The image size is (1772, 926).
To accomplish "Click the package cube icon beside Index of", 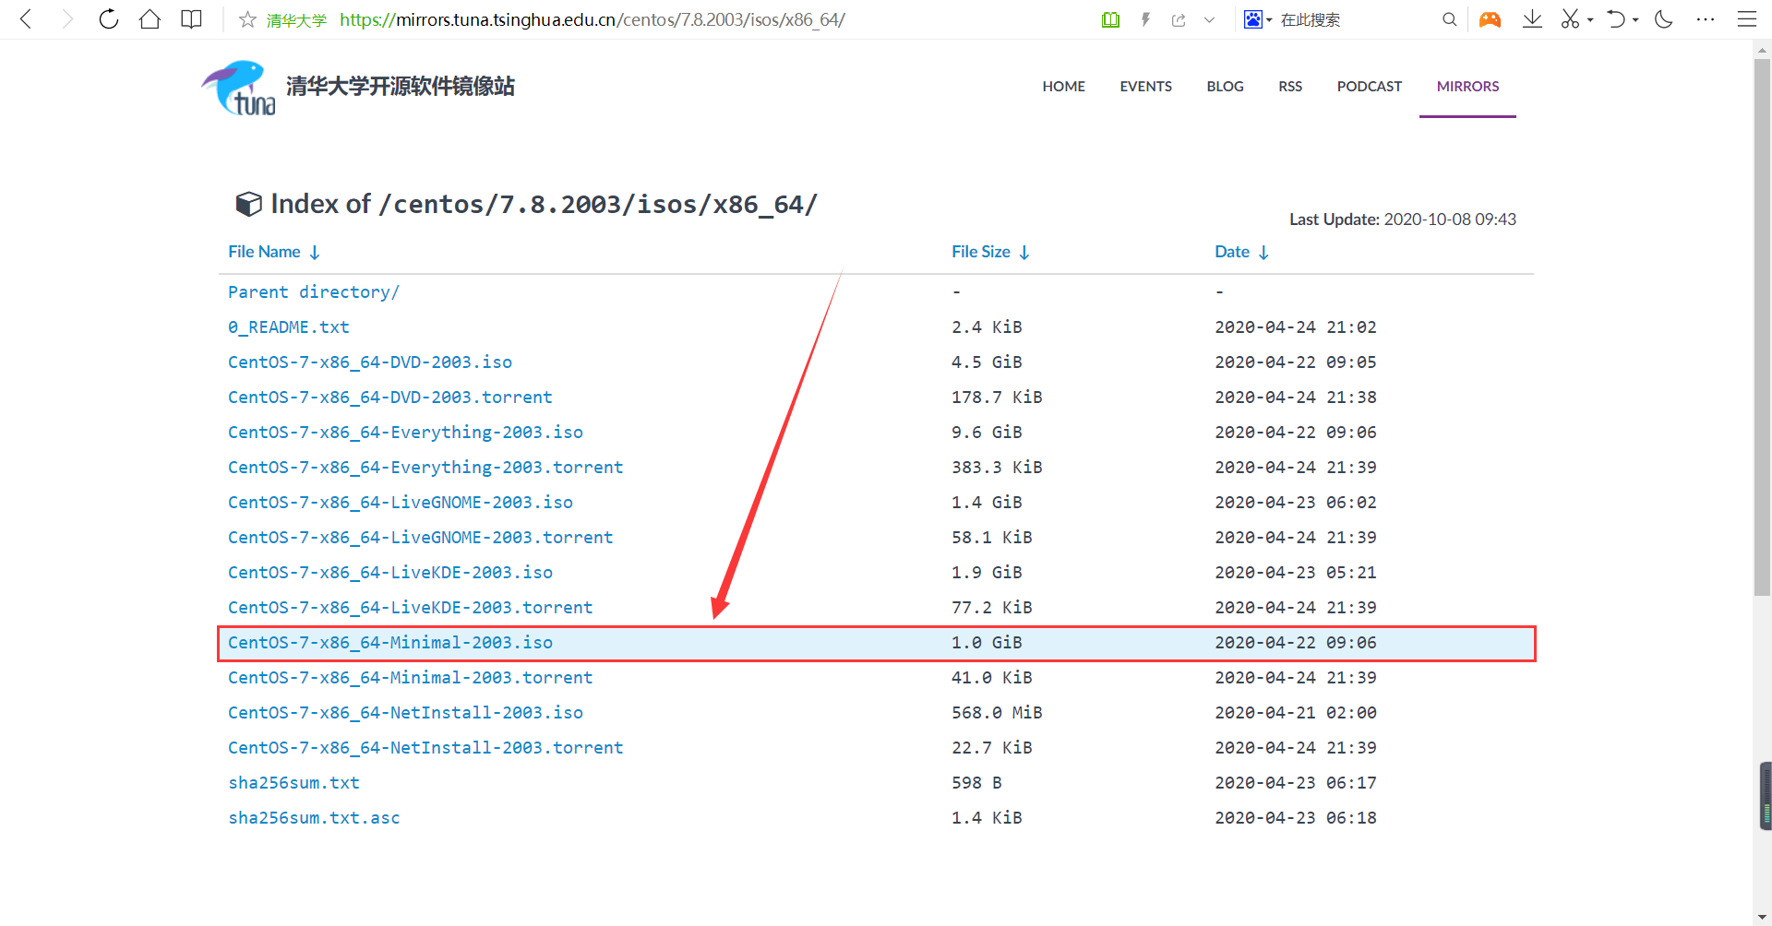I will 248,204.
